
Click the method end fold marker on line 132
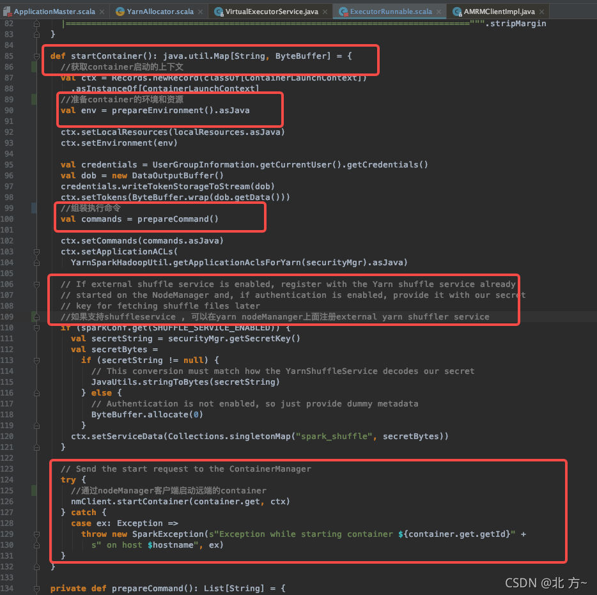36,567
